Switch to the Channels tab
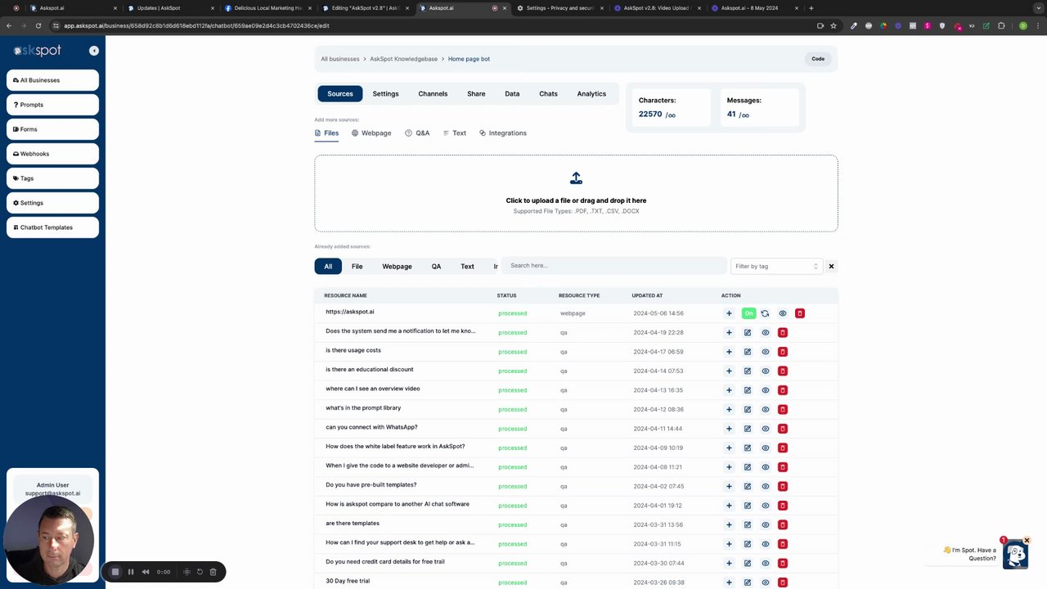This screenshot has width=1047, height=589. tap(433, 93)
